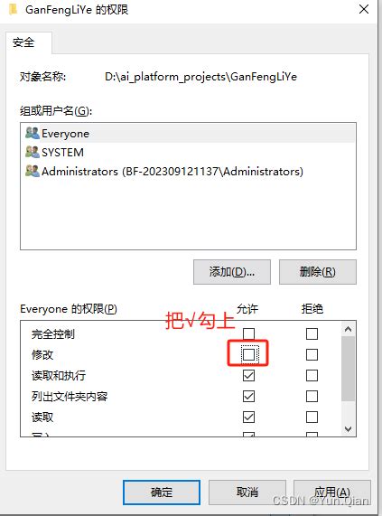
Task: Uncheck Allow for 读取 permission
Action: tap(248, 417)
